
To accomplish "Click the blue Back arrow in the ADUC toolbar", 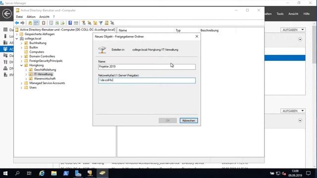I will (x=17, y=23).
